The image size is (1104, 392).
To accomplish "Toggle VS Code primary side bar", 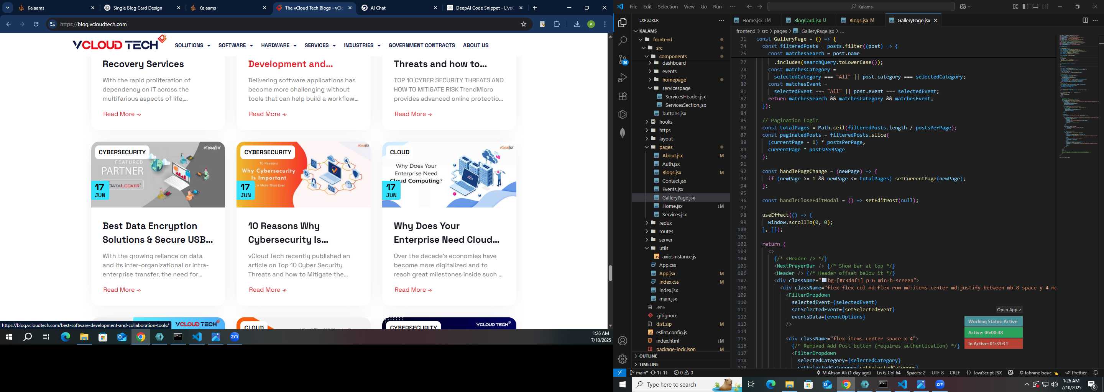I will point(1025,7).
